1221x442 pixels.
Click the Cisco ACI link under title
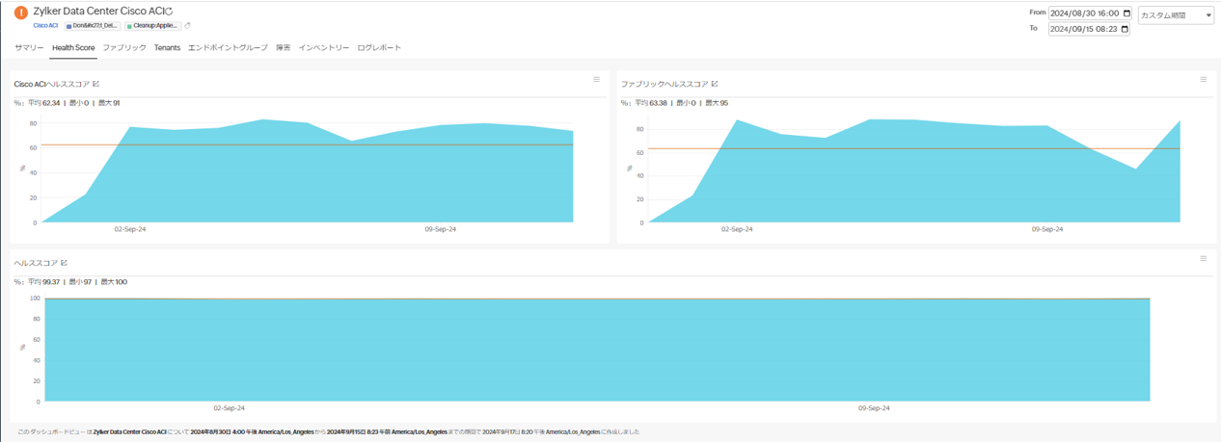point(46,26)
